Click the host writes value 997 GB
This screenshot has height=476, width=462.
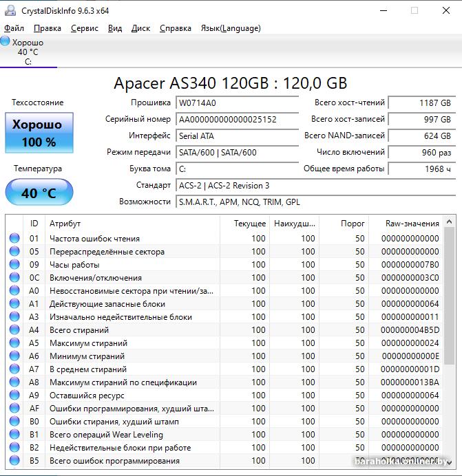pos(422,119)
